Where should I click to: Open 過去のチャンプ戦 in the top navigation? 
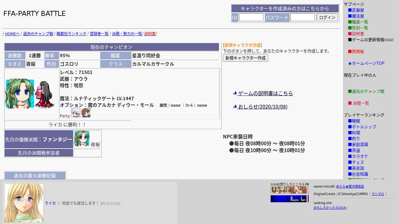[38, 34]
